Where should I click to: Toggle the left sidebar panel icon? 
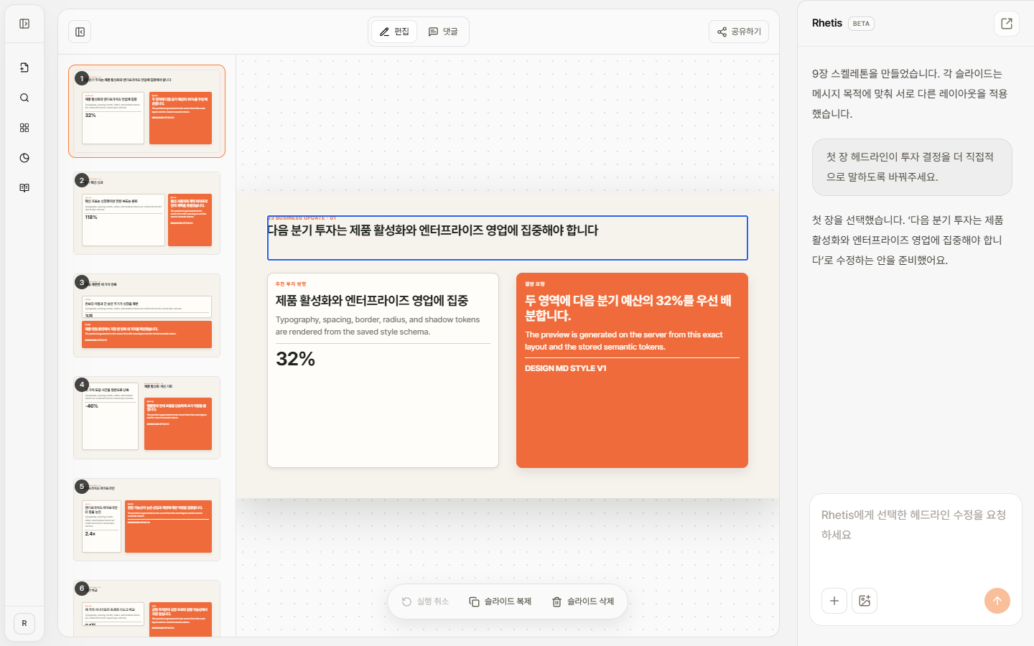pyautogui.click(x=24, y=24)
